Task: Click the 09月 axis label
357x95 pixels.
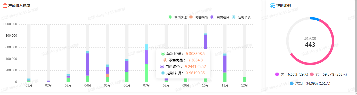Action: coord(186,85)
